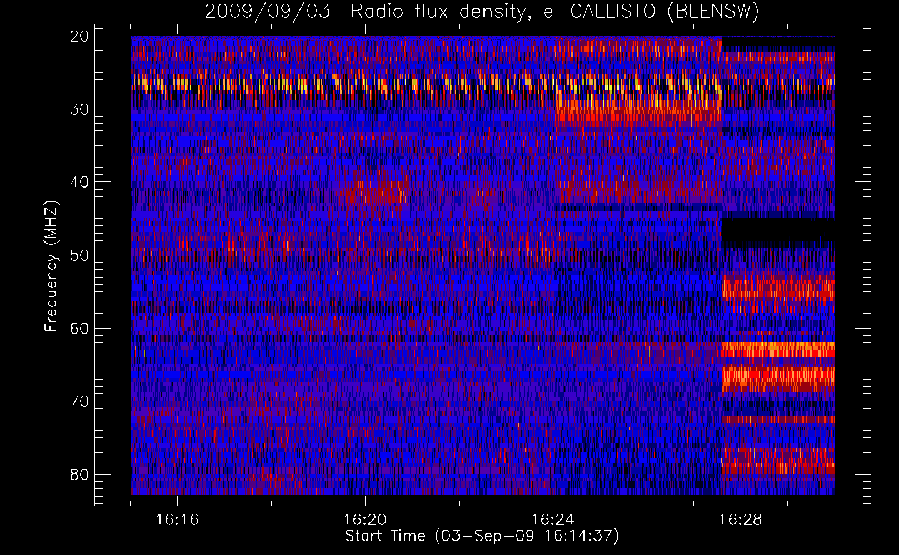The height and width of the screenshot is (555, 899).
Task: Click the '50' frequency tick label
Action: coord(79,255)
